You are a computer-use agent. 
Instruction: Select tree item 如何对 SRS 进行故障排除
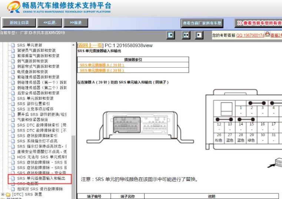pos(40,189)
